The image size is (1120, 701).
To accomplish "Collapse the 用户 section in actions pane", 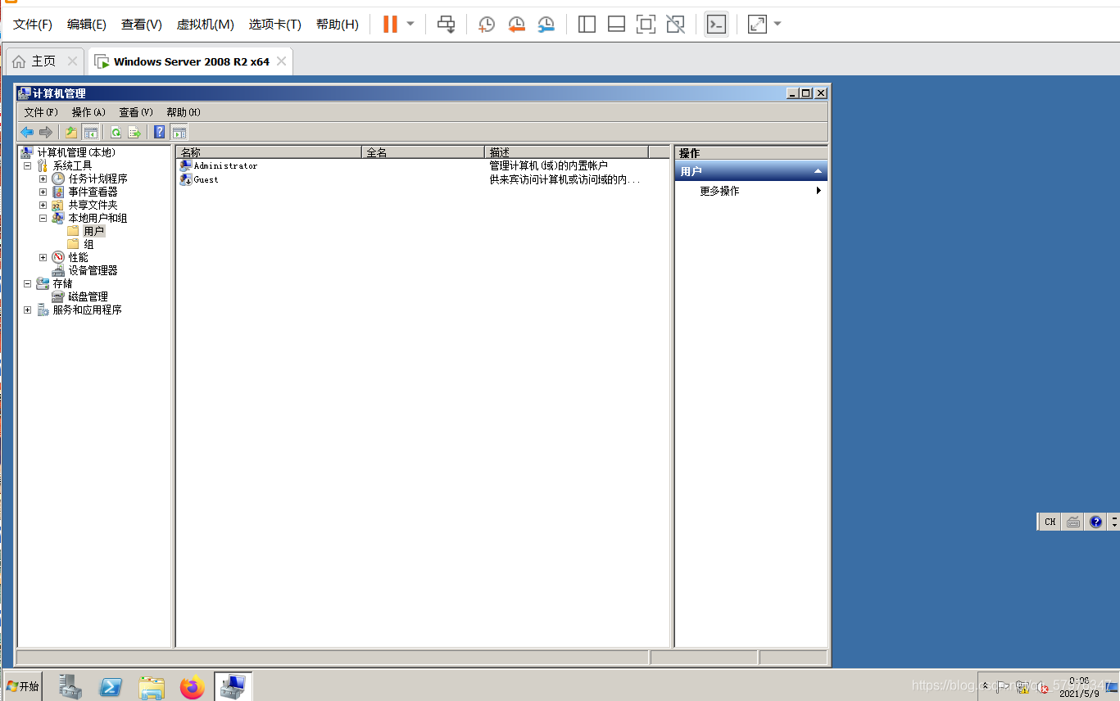I will tap(818, 171).
